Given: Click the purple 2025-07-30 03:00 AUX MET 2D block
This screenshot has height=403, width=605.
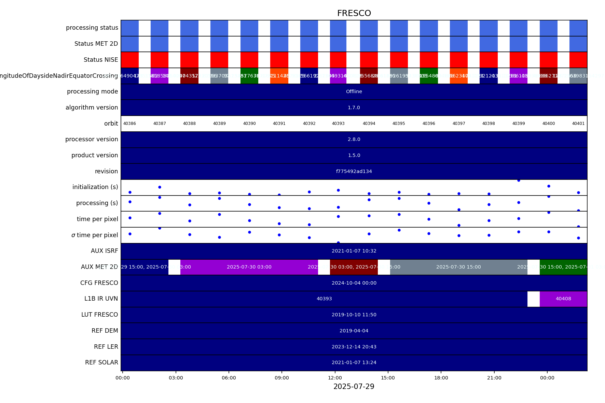Looking at the screenshot, I should pos(249,267).
